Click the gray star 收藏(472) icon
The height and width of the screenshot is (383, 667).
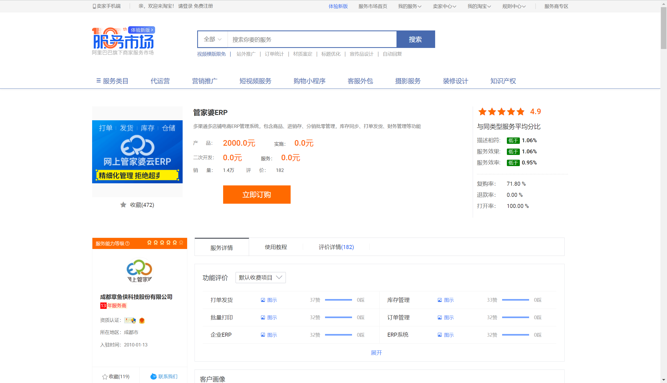123,205
